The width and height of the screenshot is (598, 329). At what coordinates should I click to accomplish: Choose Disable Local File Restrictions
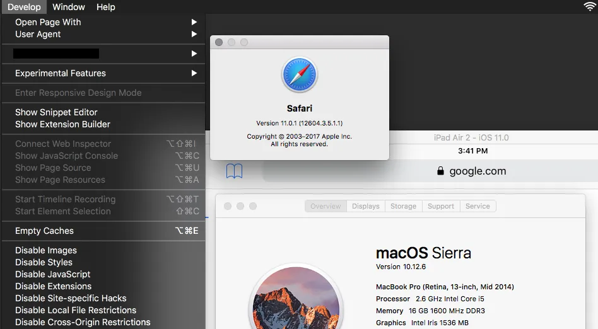click(103, 310)
